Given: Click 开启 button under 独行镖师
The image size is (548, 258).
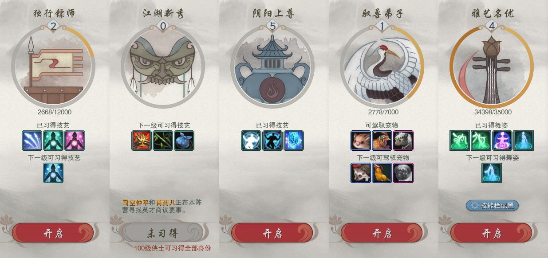Looking at the screenshot, I should [x=53, y=233].
